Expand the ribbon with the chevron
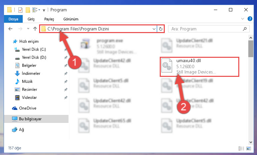 pyautogui.click(x=243, y=19)
